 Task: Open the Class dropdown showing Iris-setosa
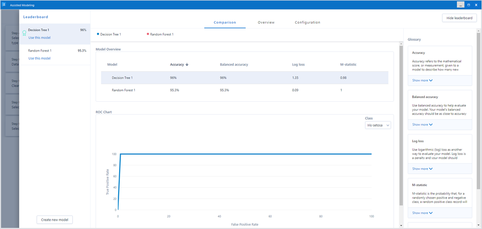click(378, 125)
